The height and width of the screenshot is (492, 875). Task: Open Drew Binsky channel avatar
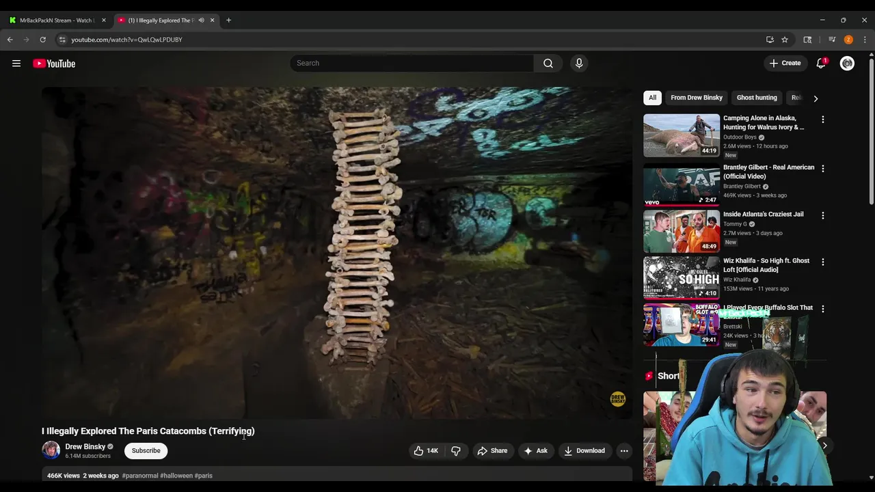[51, 450]
